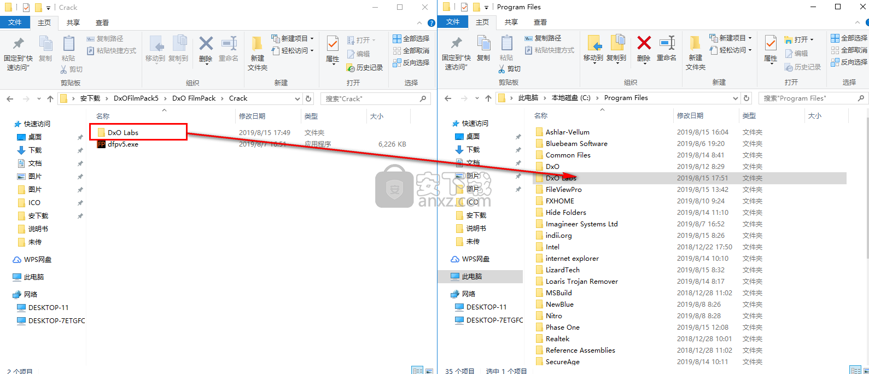869x374 pixels.
Task: Open File (文件) tab in Crack window
Action: coord(15,22)
